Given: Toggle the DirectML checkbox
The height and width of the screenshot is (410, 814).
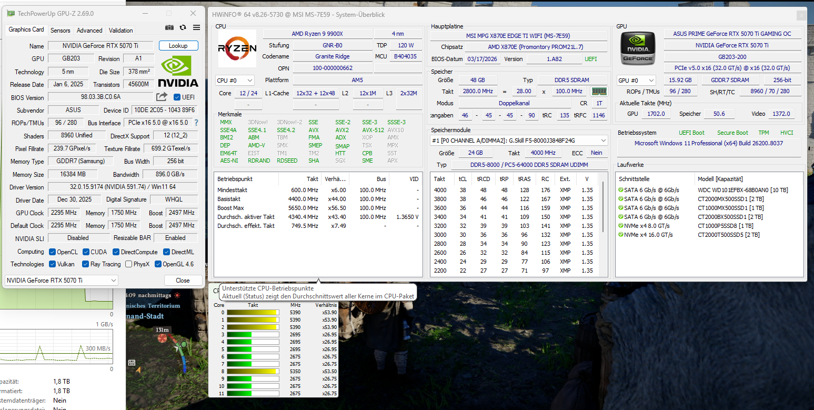Looking at the screenshot, I should (166, 252).
